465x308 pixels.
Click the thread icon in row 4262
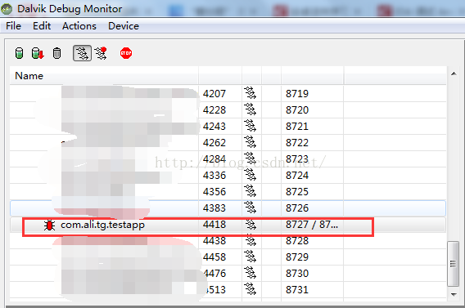point(251,142)
